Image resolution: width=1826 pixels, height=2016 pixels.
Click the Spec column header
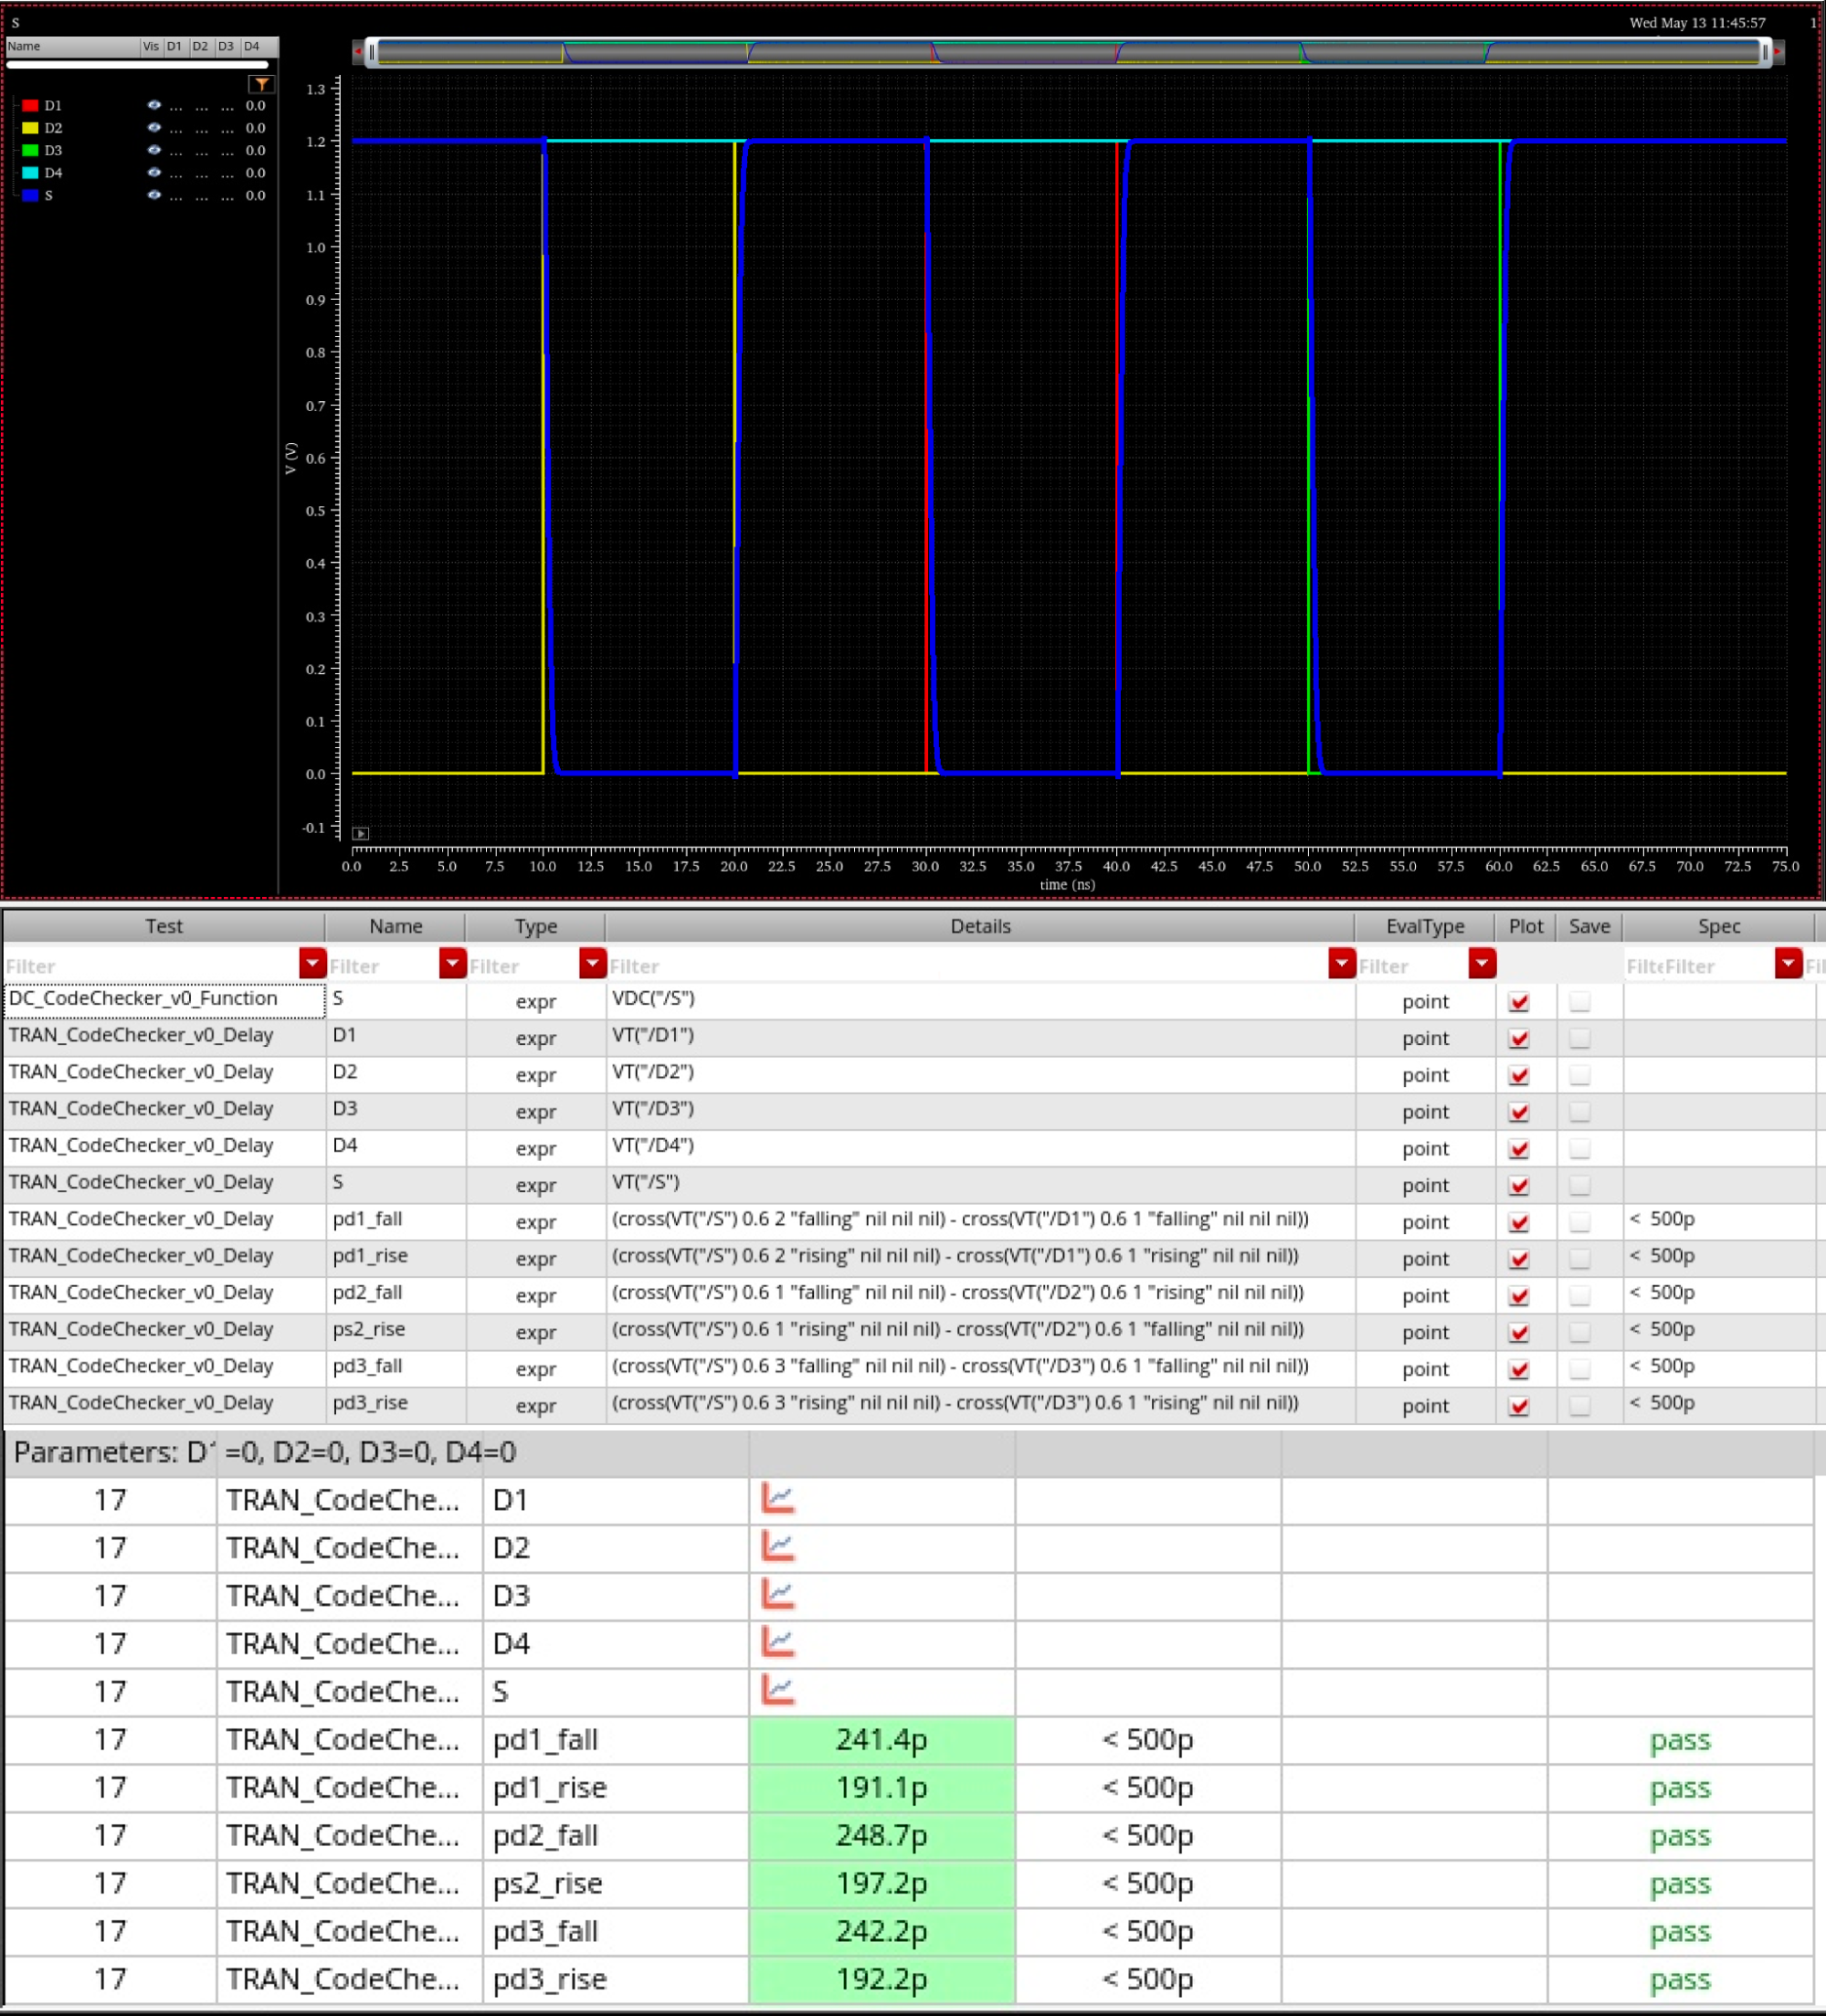(1718, 926)
